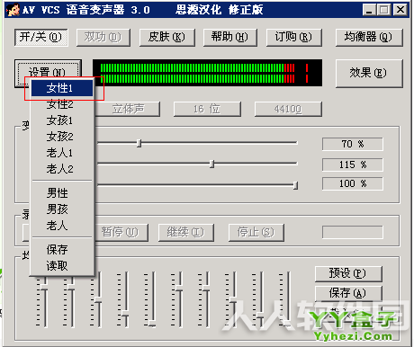Screen dimensions: 414x347
Task: Click the disabled 双功 (D) button
Action: click(x=103, y=38)
